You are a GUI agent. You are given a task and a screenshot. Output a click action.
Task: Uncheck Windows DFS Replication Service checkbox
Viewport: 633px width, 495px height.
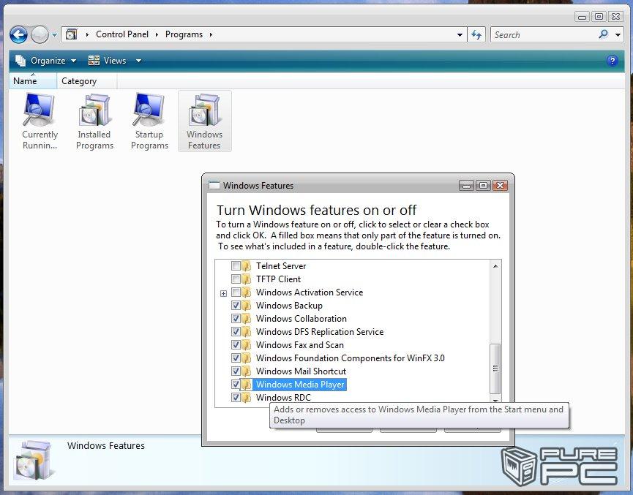pos(236,332)
